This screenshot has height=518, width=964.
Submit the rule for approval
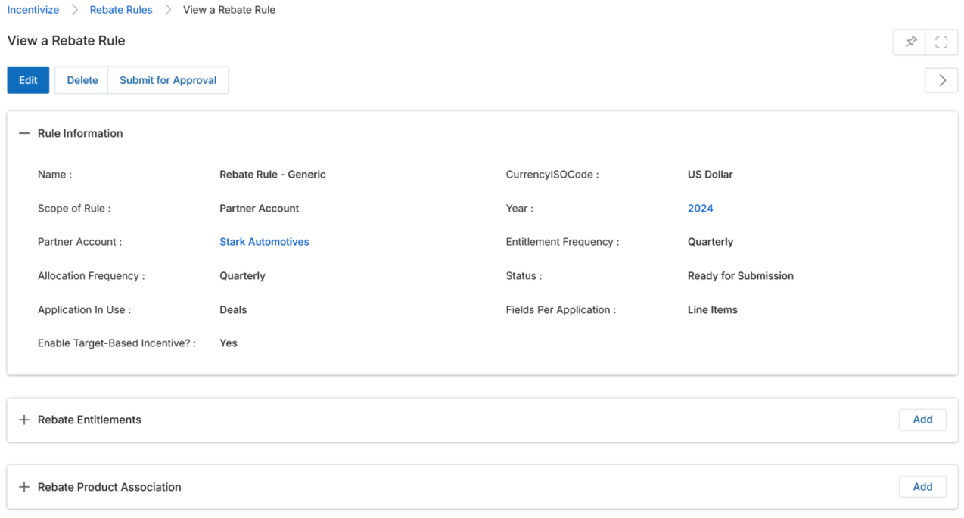coord(168,80)
